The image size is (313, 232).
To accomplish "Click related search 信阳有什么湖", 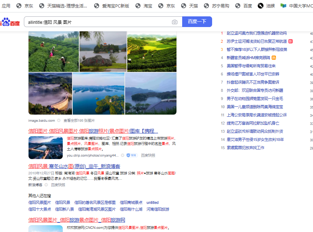I will pyautogui.click(x=131, y=209).
